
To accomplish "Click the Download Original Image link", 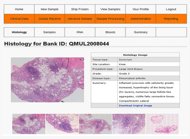I will point(135,105).
